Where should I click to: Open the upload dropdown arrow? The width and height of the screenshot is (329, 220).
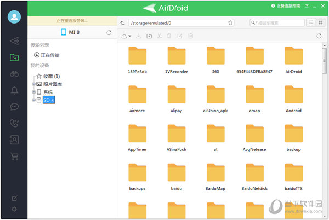[130, 36]
